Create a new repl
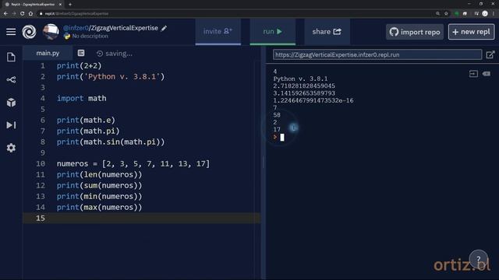The width and height of the screenshot is (499, 280). pos(471,32)
